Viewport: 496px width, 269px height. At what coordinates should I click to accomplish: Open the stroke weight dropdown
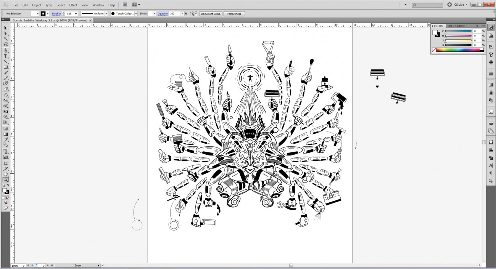(x=76, y=14)
